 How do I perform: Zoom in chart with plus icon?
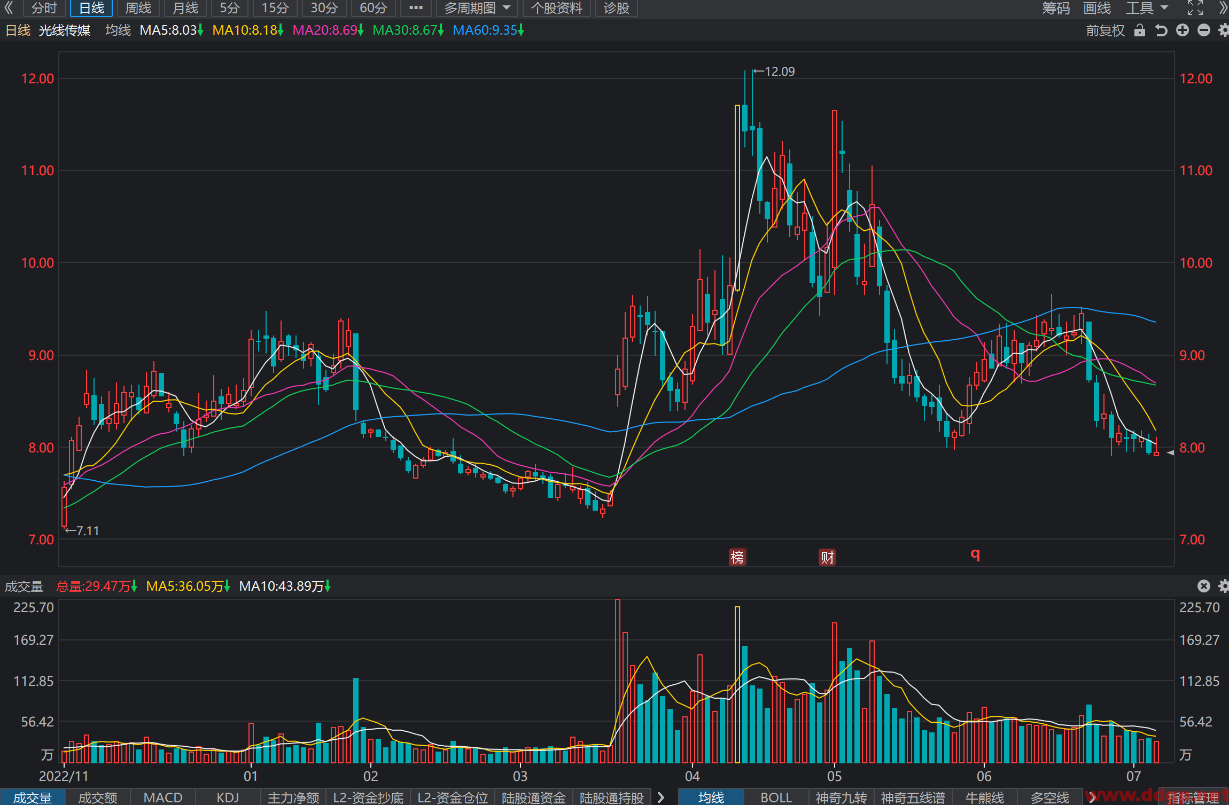(x=1183, y=30)
